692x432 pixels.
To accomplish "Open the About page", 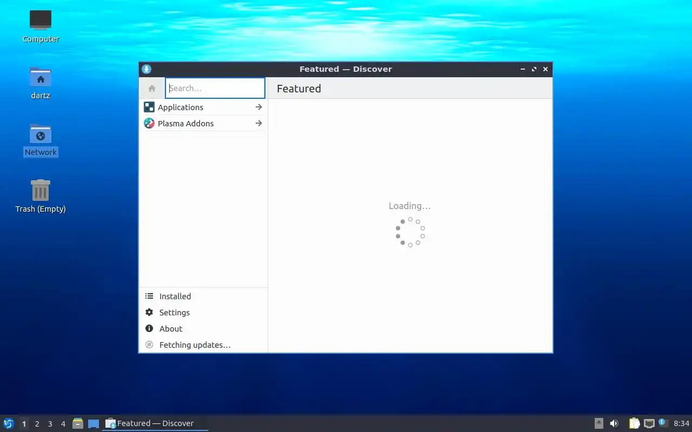I will (203, 328).
